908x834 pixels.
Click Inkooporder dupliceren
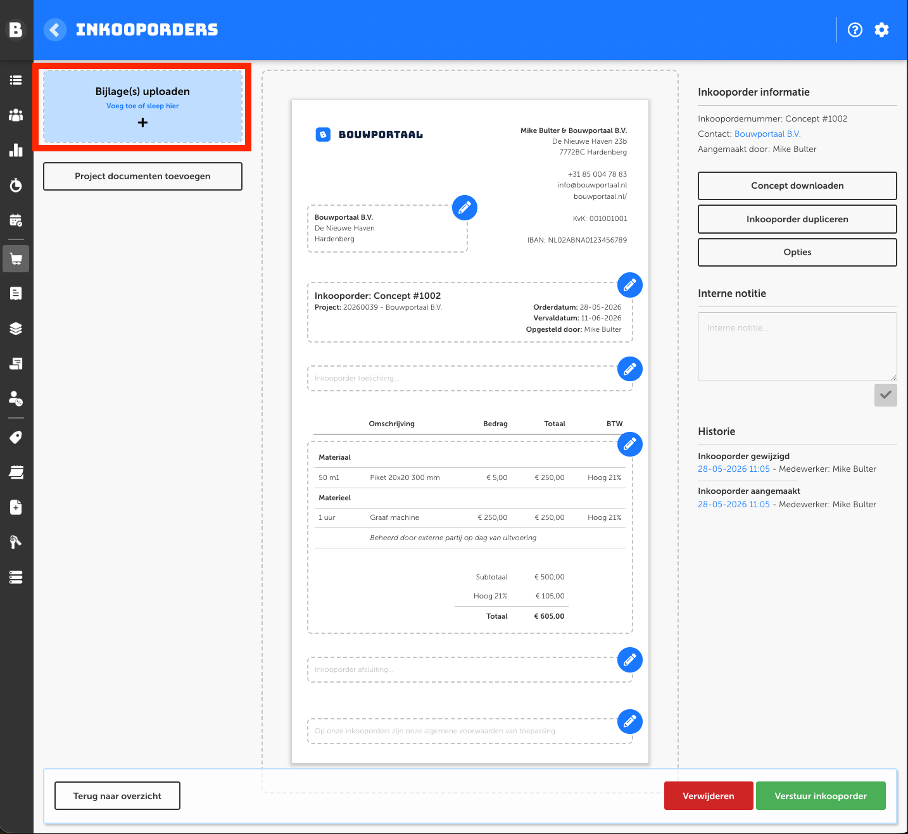point(797,219)
